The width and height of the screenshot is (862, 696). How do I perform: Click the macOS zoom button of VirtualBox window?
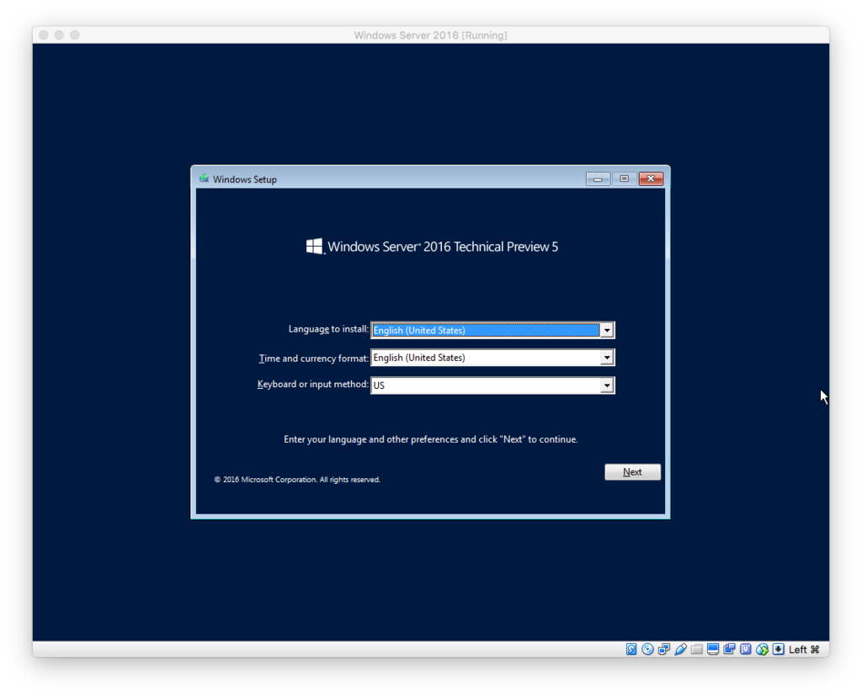(x=75, y=35)
